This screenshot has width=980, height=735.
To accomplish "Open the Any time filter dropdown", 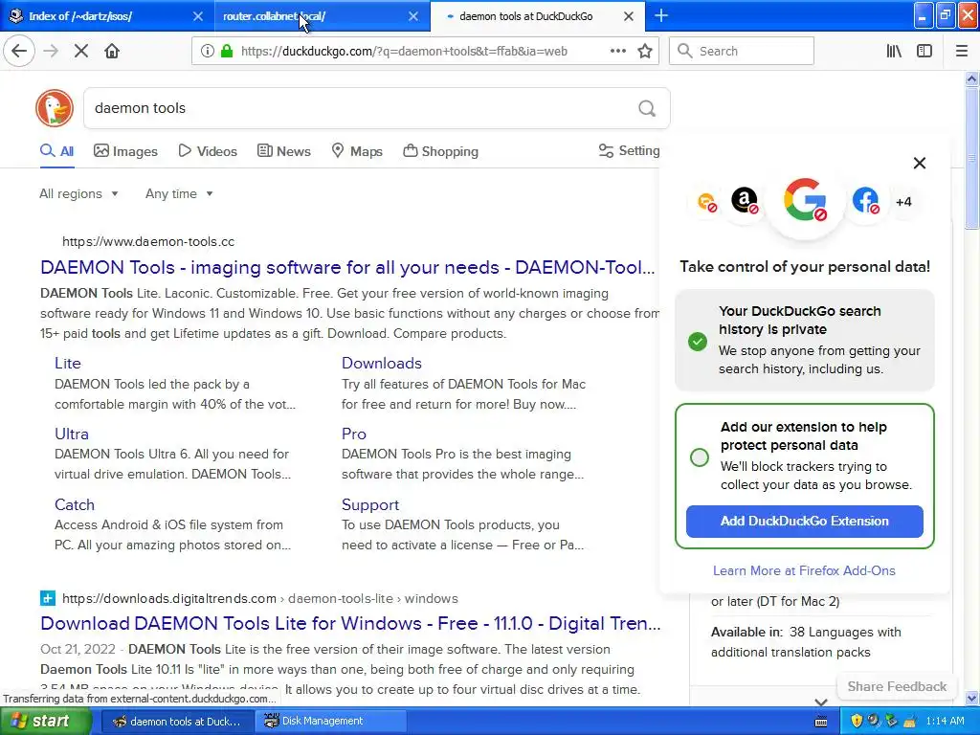I will click(x=179, y=193).
